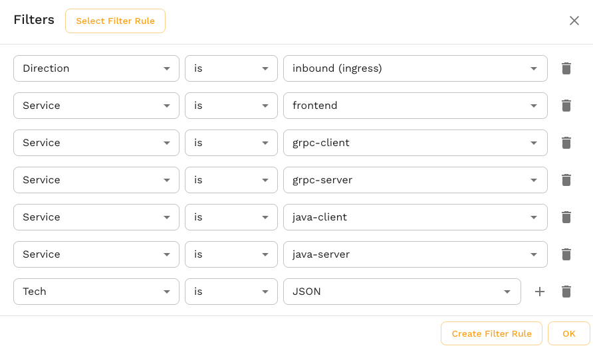
Task: Delete the grpc-server filter row
Action: 566,180
